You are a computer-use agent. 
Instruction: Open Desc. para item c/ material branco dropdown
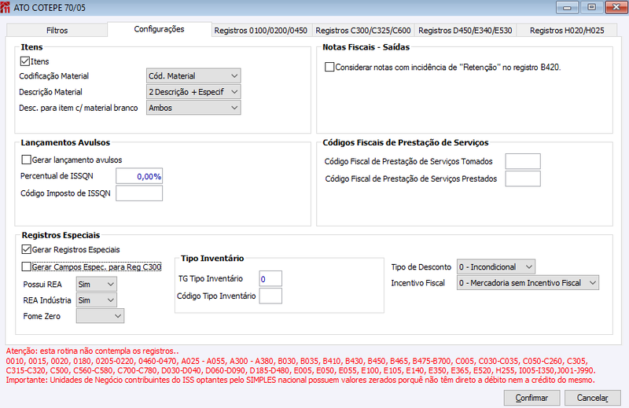coord(193,108)
